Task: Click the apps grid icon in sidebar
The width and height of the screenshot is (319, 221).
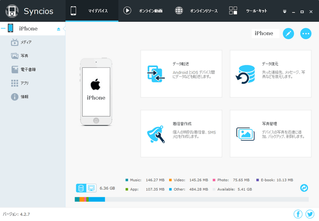Action: click(14, 83)
